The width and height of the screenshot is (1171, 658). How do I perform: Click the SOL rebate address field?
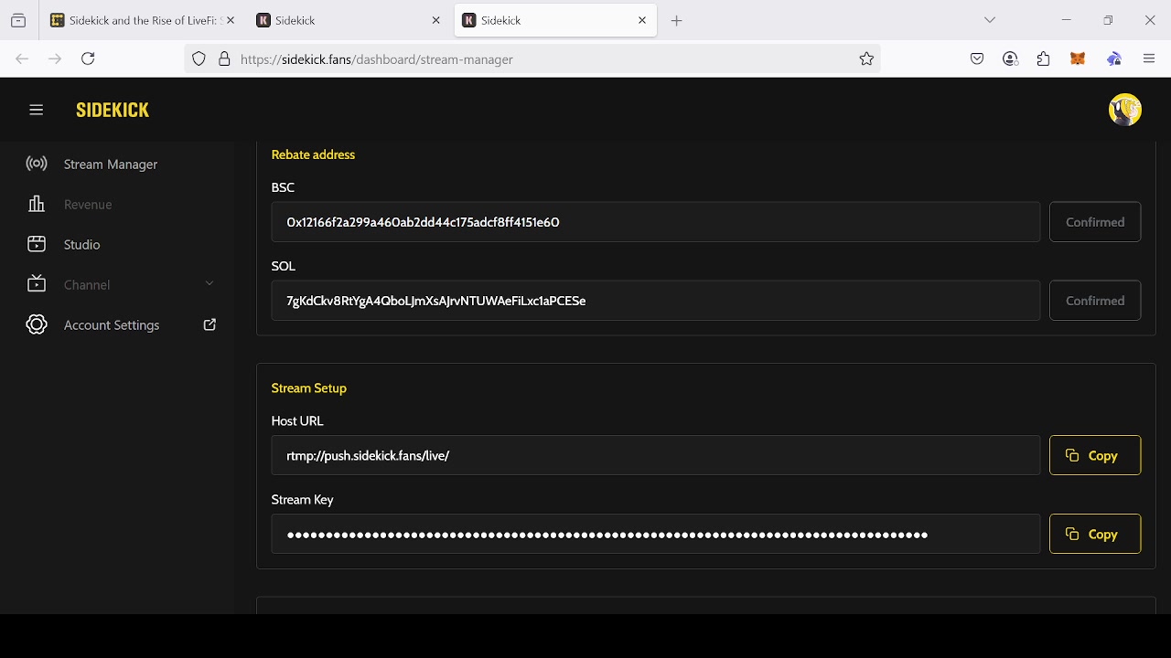pyautogui.click(x=656, y=301)
